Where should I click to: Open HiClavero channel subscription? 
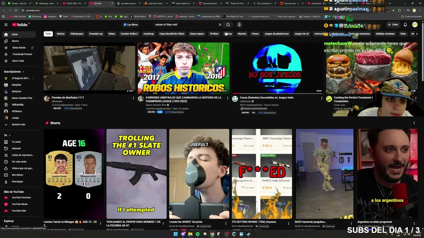[x=19, y=111]
